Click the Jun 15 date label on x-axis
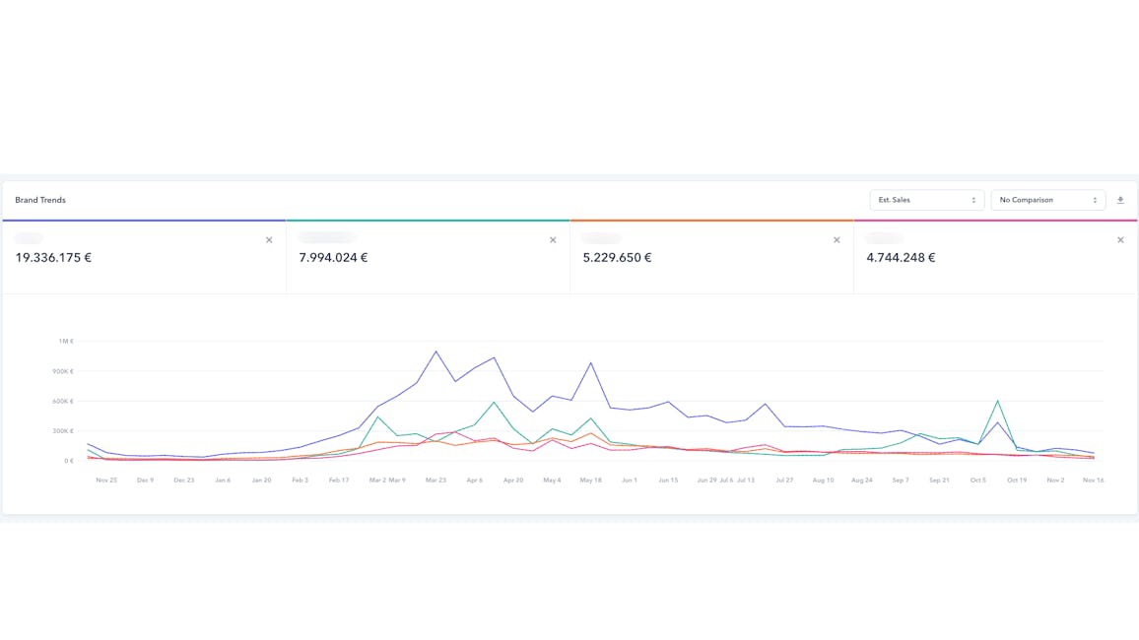This screenshot has height=640, width=1139. tap(668, 480)
